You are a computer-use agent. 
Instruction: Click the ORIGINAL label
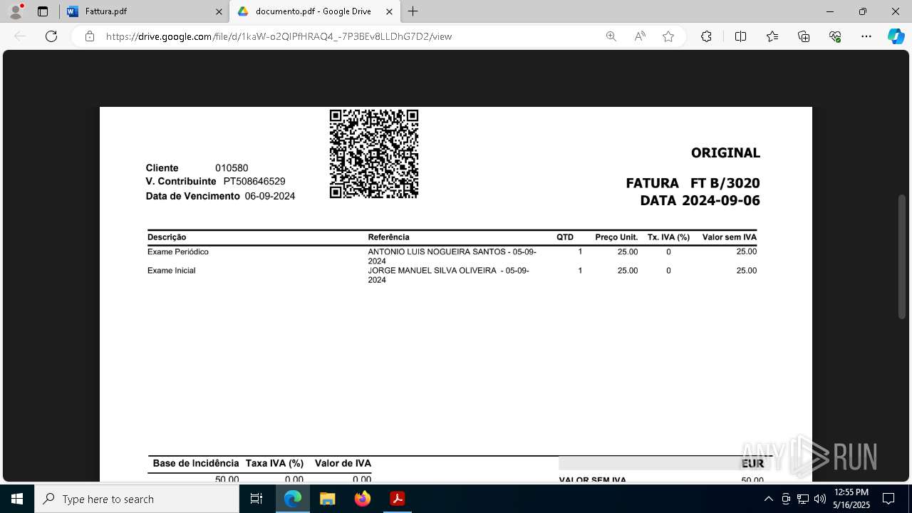point(725,152)
